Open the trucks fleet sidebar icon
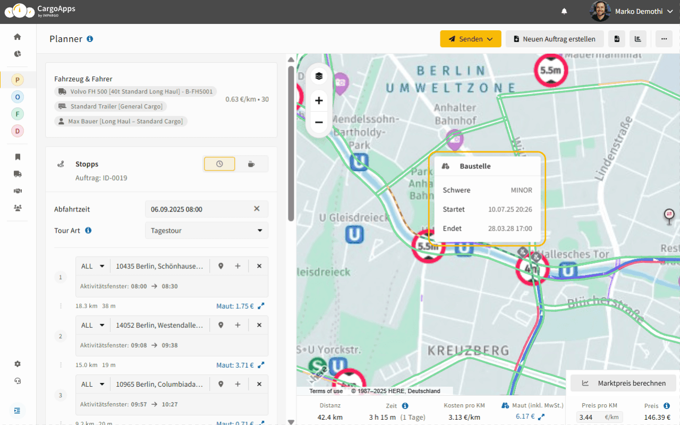The height and width of the screenshot is (425, 680). click(x=18, y=174)
